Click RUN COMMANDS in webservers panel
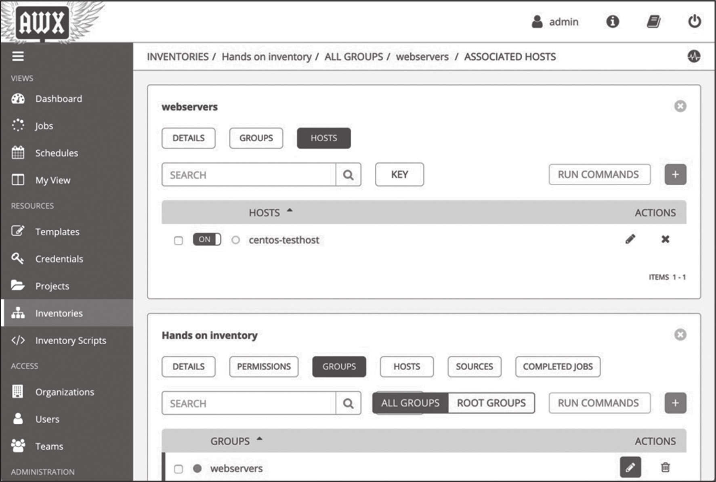The height and width of the screenshot is (482, 716). (599, 175)
